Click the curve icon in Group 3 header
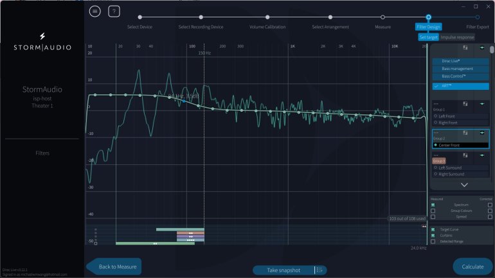The height and width of the screenshot is (278, 495). pos(464,154)
